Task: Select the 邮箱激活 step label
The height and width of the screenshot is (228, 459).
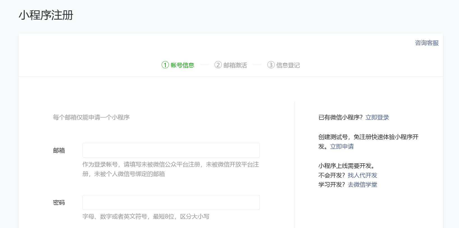Action: (235, 65)
